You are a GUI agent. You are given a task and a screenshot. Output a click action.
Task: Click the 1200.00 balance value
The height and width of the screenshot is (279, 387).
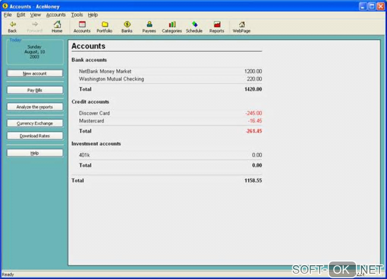point(253,71)
